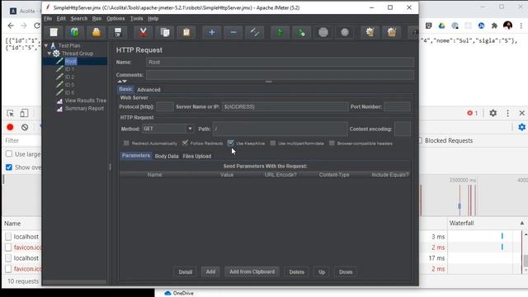Click the DevTools record network log icon
This screenshot has height=297, width=528.
(x=10, y=127)
